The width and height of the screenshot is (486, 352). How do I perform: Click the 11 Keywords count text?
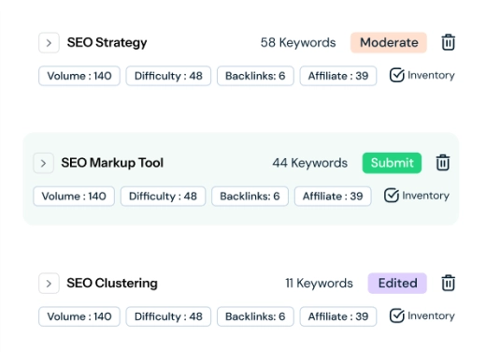click(319, 283)
